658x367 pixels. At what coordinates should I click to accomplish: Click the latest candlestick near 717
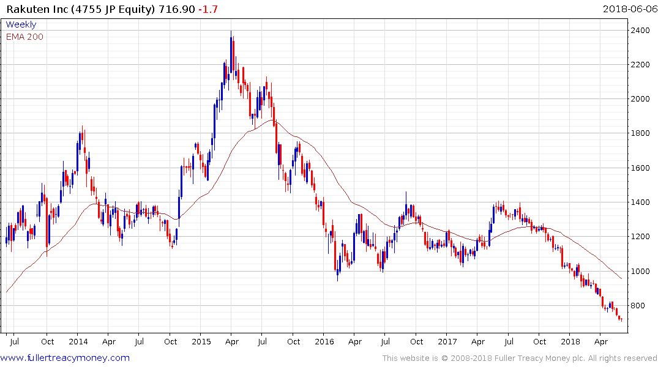click(x=621, y=320)
